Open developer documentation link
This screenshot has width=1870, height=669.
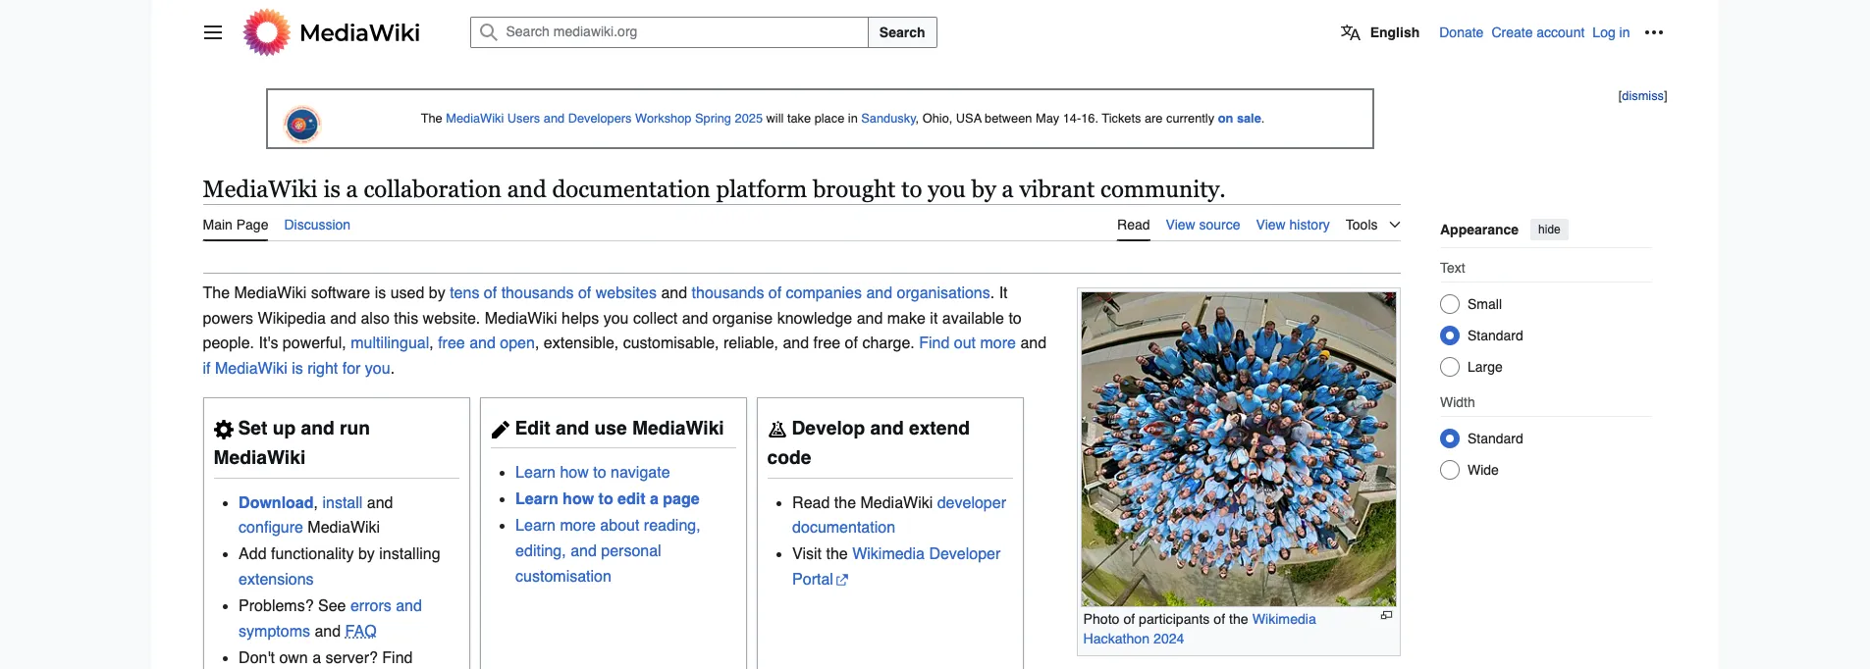(971, 503)
